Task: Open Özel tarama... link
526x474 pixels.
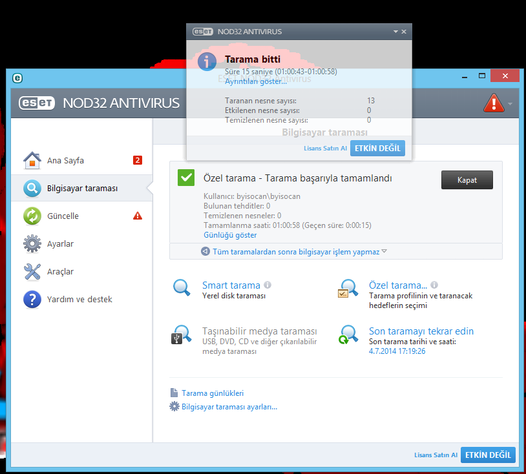Action: coord(398,285)
